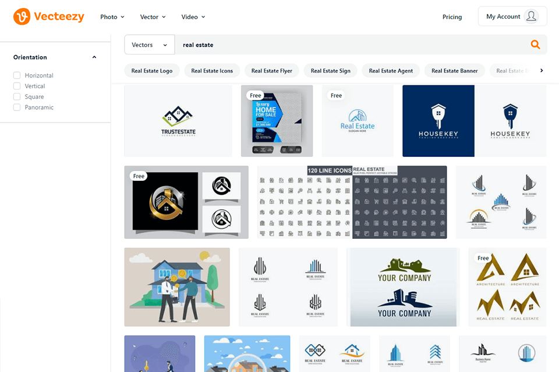Screen dimensions: 559x372
Task: Toggle the Panoramic orientation checkbox
Action: tap(17, 108)
